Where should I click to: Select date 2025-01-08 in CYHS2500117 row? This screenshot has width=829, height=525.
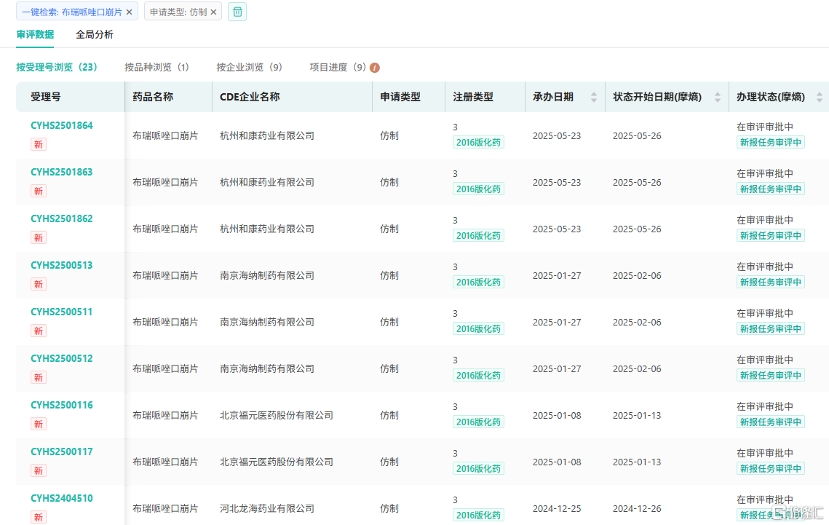557,462
